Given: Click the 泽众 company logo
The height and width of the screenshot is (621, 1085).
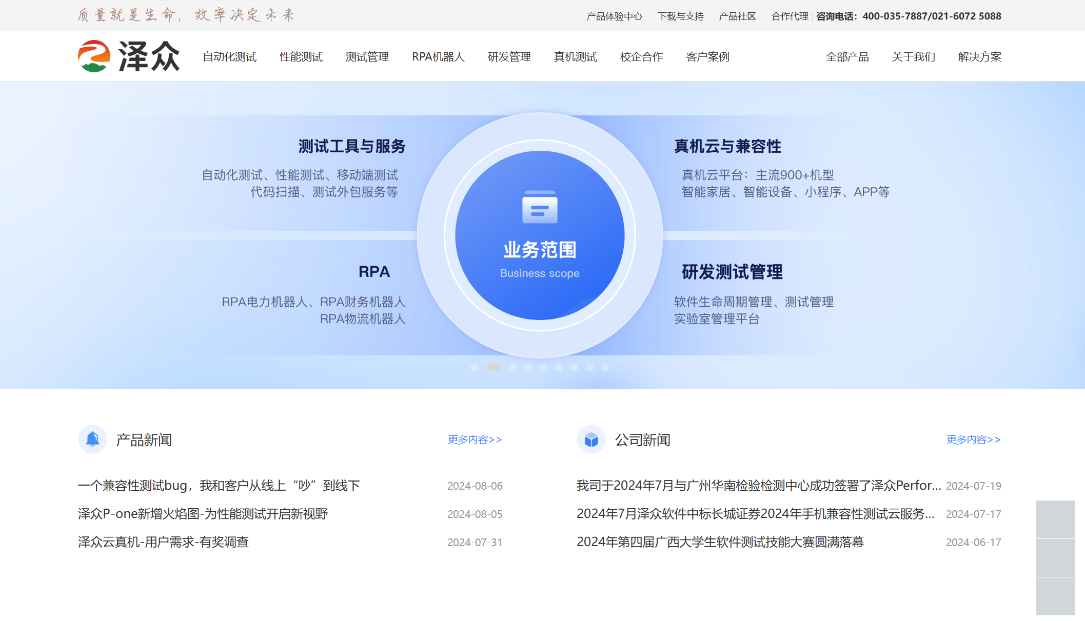Looking at the screenshot, I should (128, 56).
